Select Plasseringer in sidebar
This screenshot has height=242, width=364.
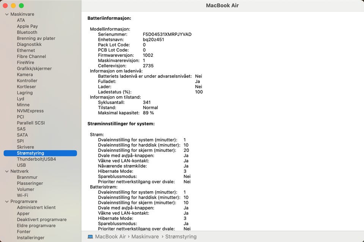coord(30,183)
